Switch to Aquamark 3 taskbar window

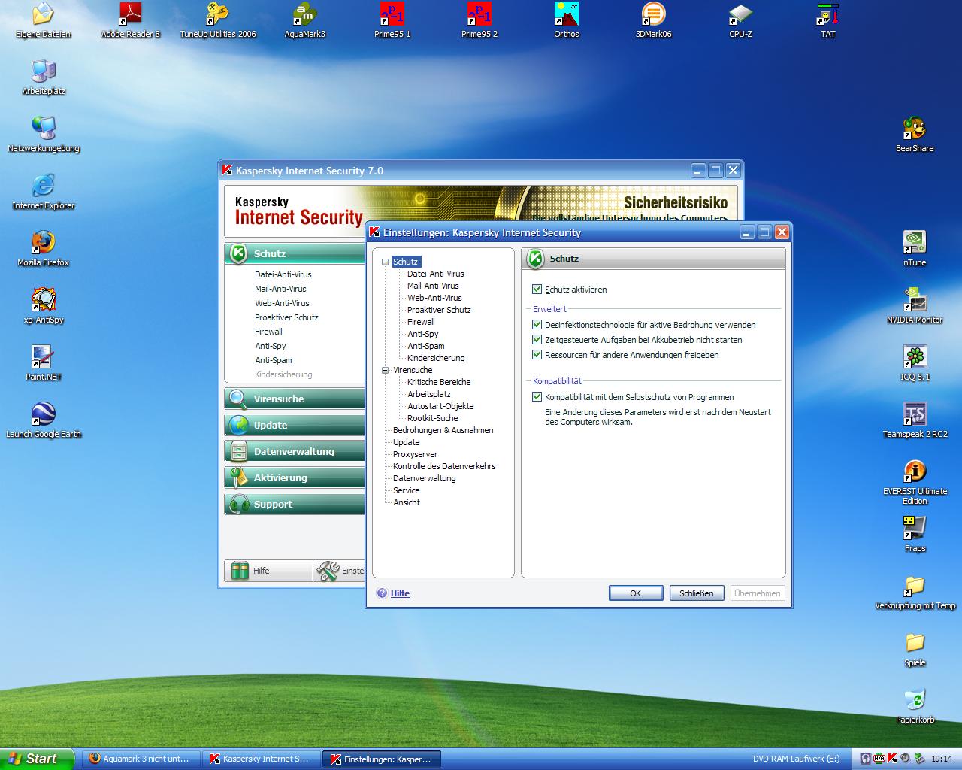pos(141,759)
